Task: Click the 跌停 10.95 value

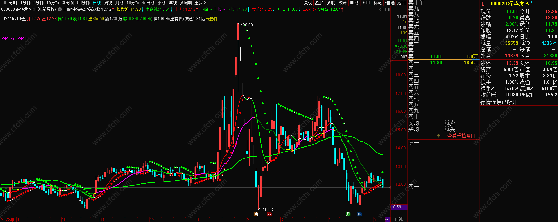Action: [x=551, y=63]
